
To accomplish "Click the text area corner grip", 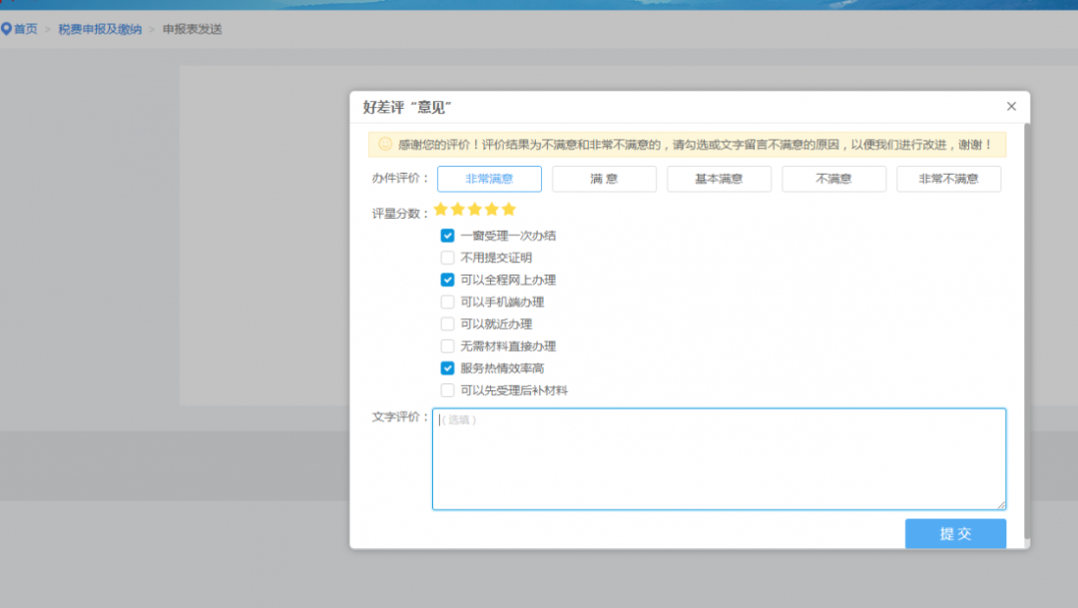I will 1001,505.
